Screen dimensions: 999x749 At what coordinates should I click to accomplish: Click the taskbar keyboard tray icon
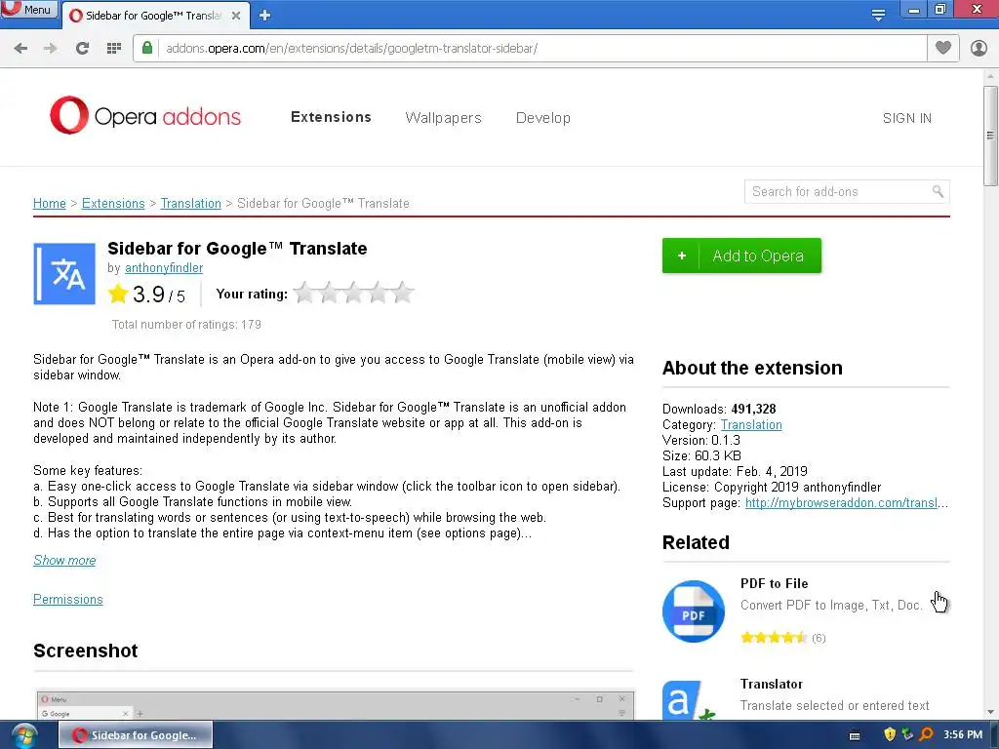click(x=855, y=735)
